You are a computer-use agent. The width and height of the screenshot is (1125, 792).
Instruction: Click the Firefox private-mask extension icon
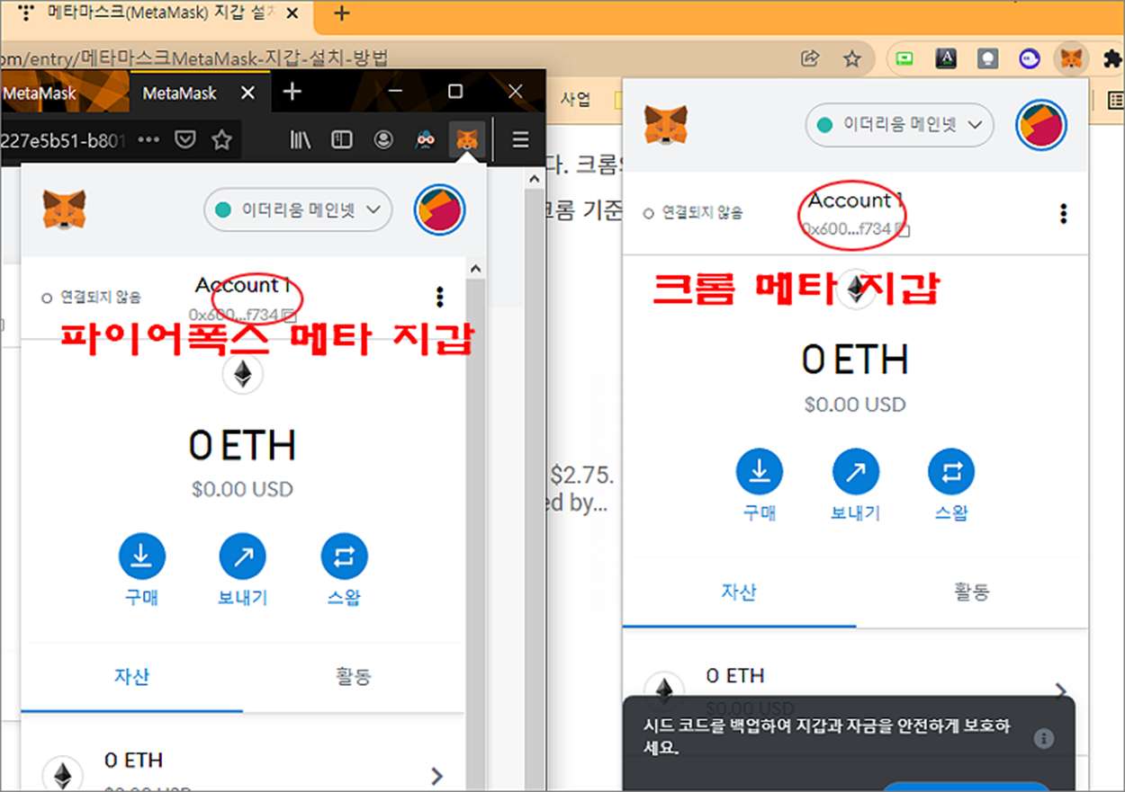click(x=426, y=139)
